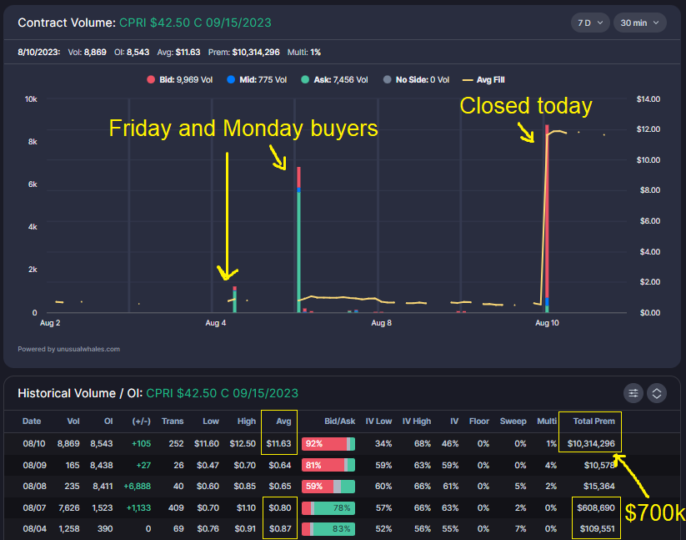Screen dimensions: 686x540
Task: Toggle the No Side legend item
Action: tap(416, 80)
